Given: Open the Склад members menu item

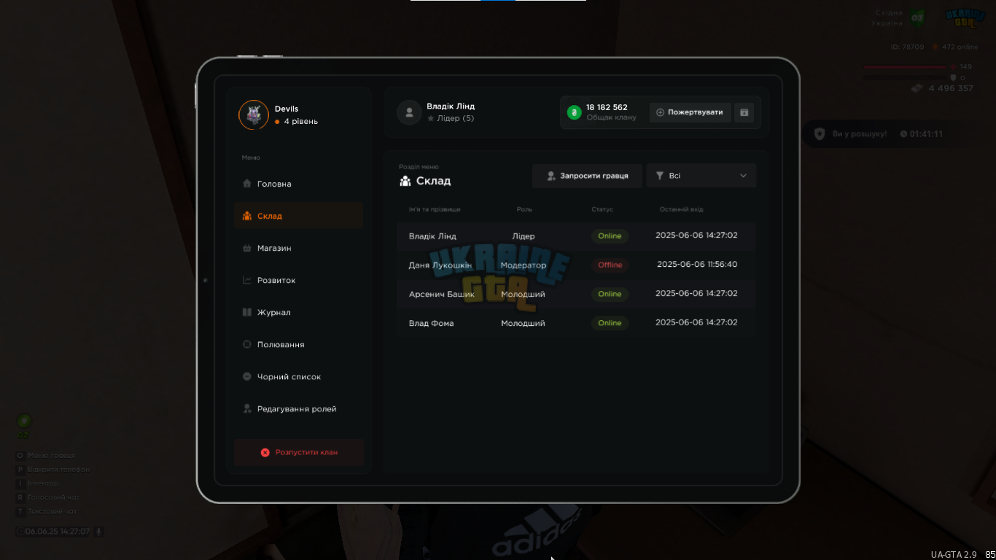Looking at the screenshot, I should 298,216.
